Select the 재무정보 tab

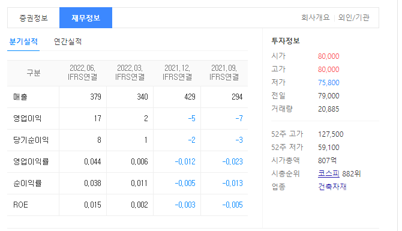(x=86, y=18)
